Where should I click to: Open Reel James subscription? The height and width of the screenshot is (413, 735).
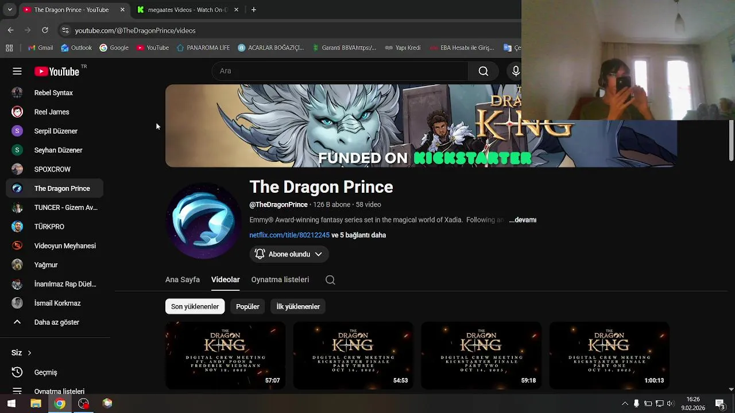(x=55, y=112)
